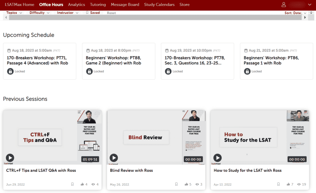The image size is (316, 193).
Task: Bookmark the CTRL+F Tips and LSAT Q&A session
Action: [73, 184]
